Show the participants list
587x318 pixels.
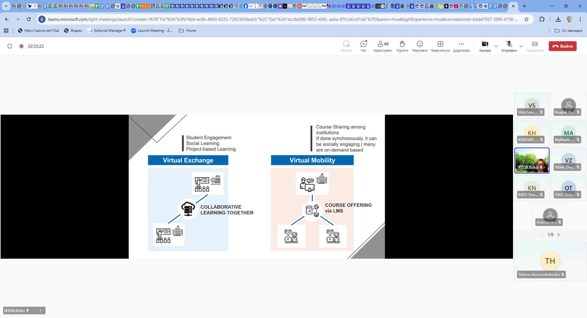pos(382,46)
